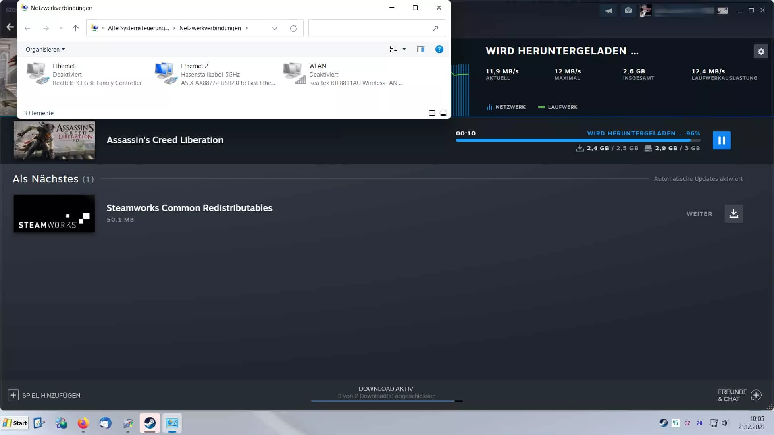The image size is (774, 435).
Task: Go up one folder level
Action: click(75, 28)
